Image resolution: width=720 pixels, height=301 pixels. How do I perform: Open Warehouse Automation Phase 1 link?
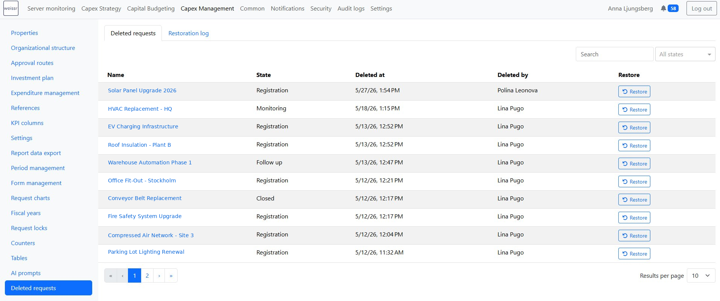pos(150,163)
